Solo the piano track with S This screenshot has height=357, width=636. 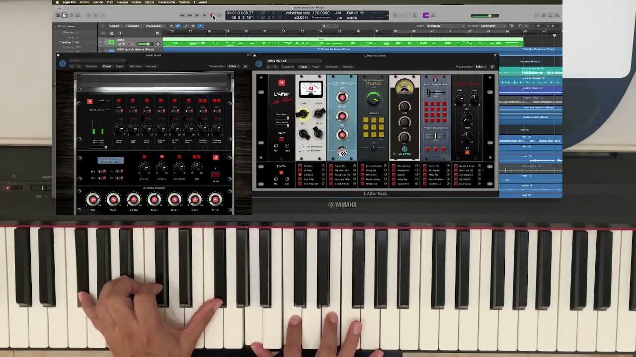click(x=124, y=44)
